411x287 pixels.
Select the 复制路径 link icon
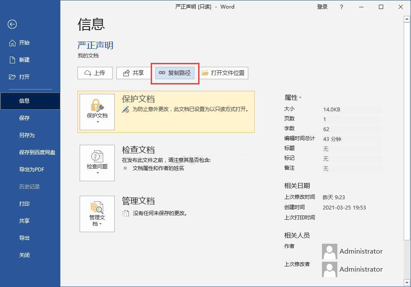tap(162, 73)
